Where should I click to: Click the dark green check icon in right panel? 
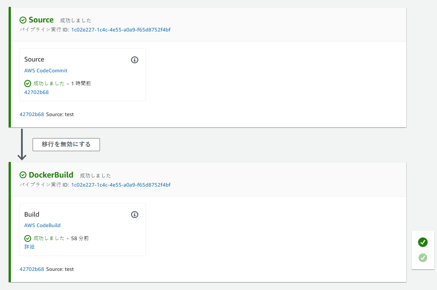pos(423,242)
